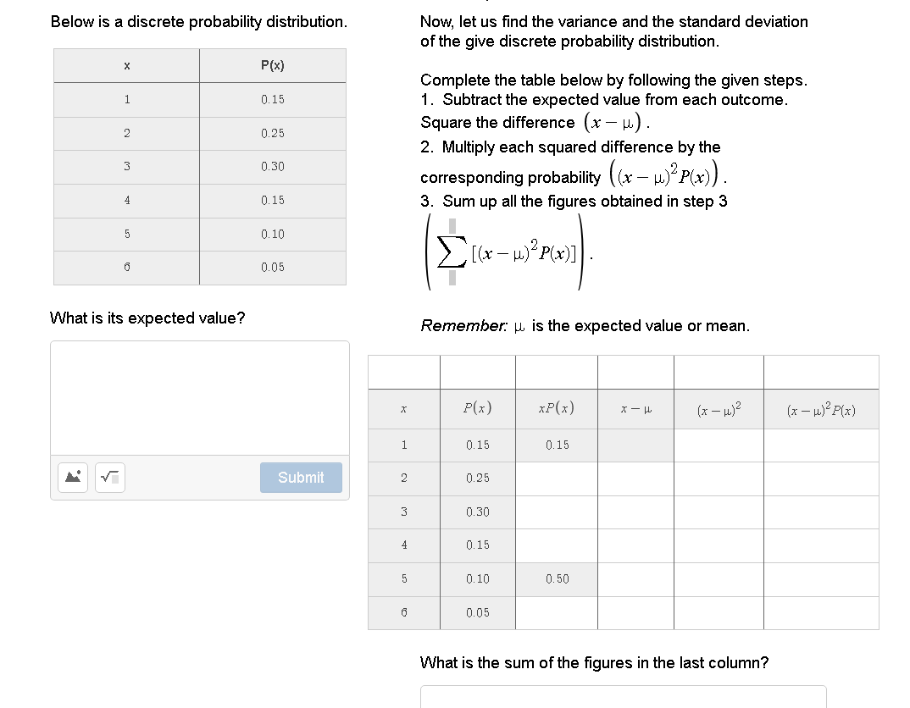This screenshot has height=708, width=910.
Task: Click the Submit button
Action: (x=301, y=478)
